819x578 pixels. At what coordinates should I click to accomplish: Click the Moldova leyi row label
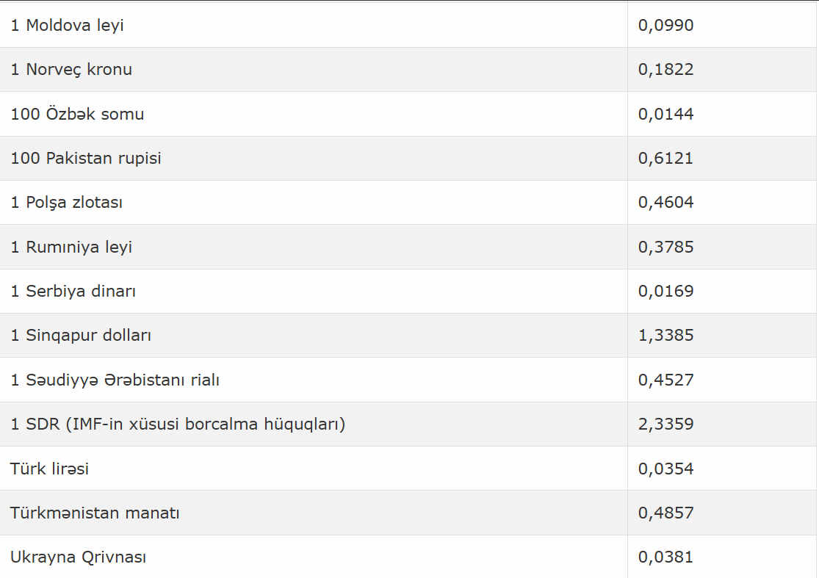coord(68,25)
